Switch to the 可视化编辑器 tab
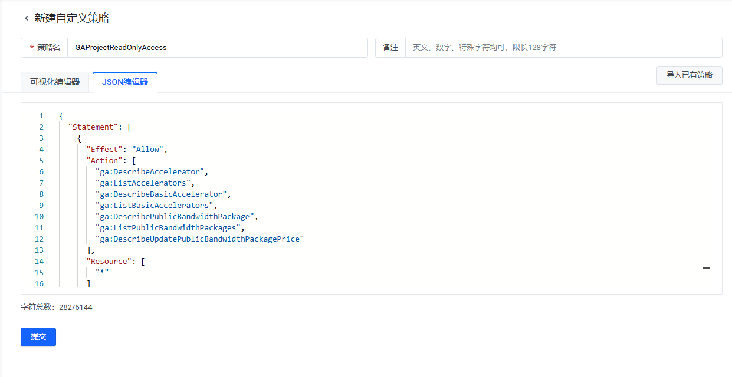The width and height of the screenshot is (732, 377). (55, 82)
